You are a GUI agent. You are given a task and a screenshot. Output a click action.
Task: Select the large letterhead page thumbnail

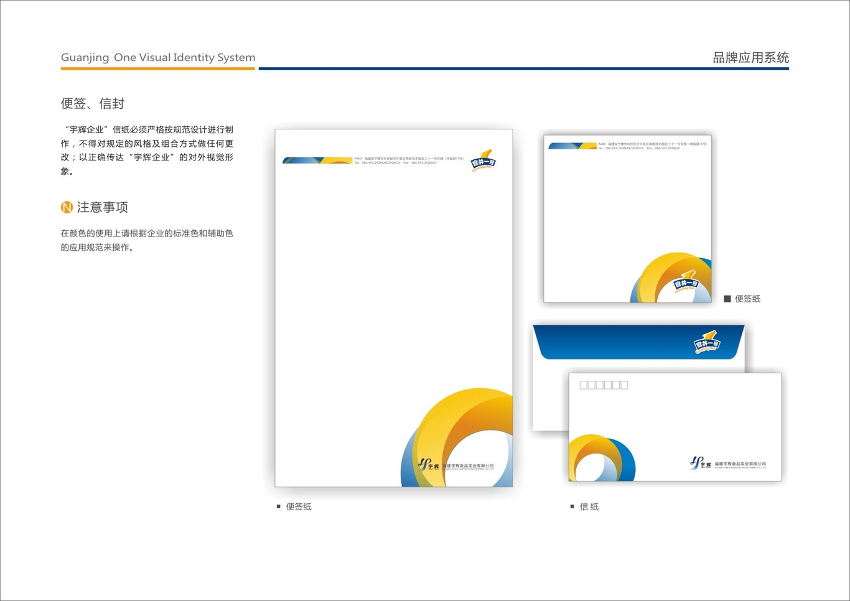[x=394, y=308]
